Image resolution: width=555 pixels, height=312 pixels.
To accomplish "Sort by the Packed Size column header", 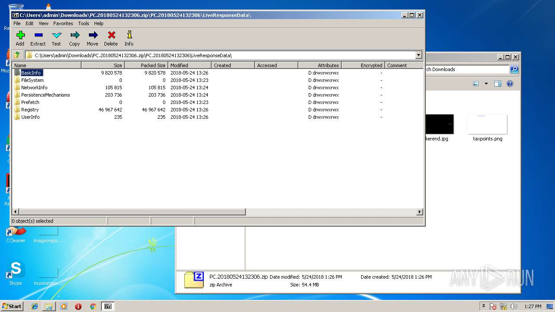I will (x=147, y=65).
